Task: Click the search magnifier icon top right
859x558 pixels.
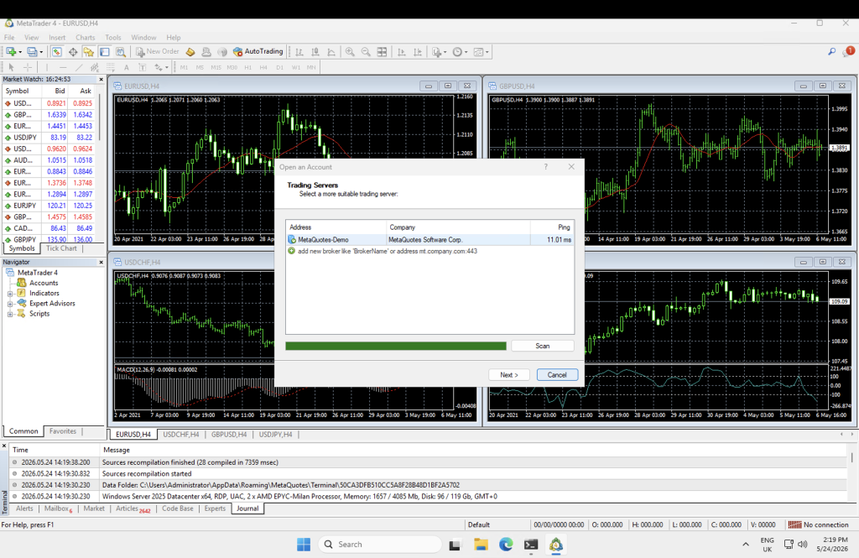Action: tap(831, 51)
